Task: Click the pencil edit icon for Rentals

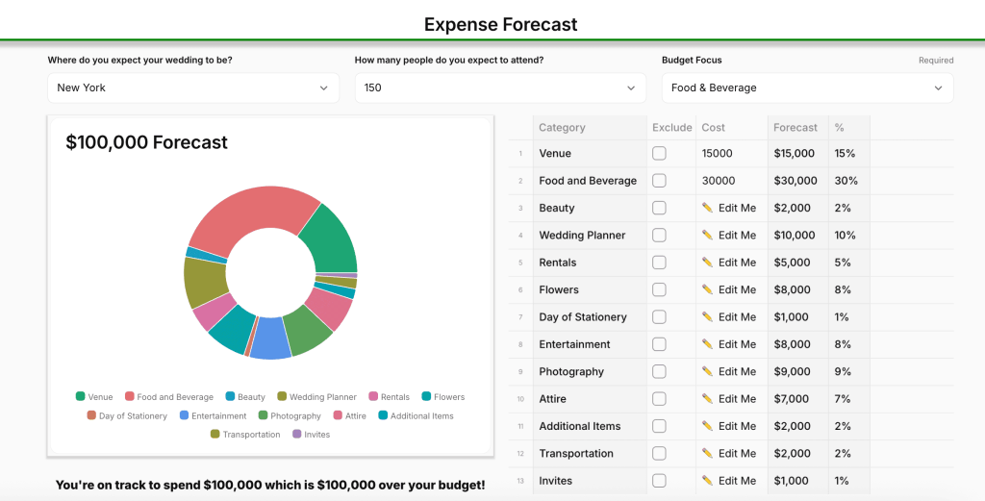Action: pos(707,263)
